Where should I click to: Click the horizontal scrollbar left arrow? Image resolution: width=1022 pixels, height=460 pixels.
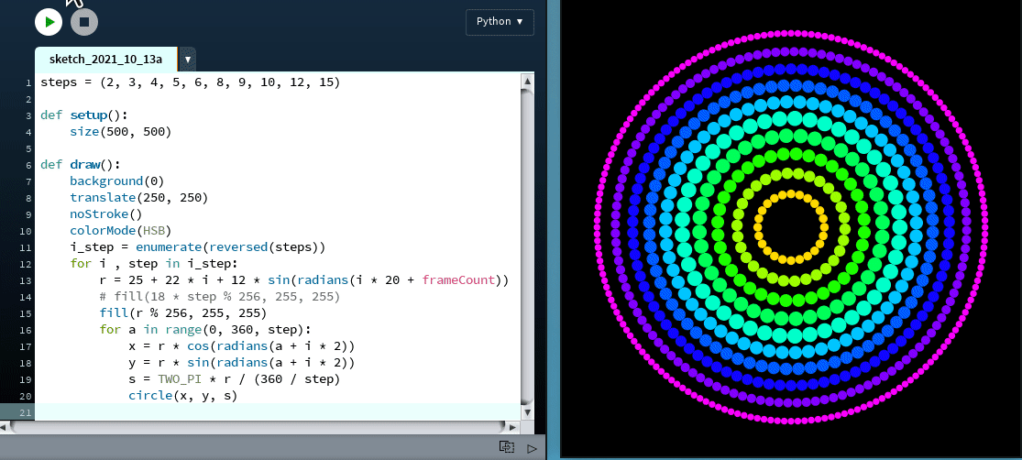point(6,427)
